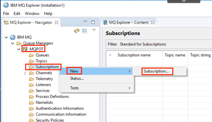The height and width of the screenshot is (122, 212).
Task: Select the Process Definitions tree item
Action: click(x=52, y=97)
